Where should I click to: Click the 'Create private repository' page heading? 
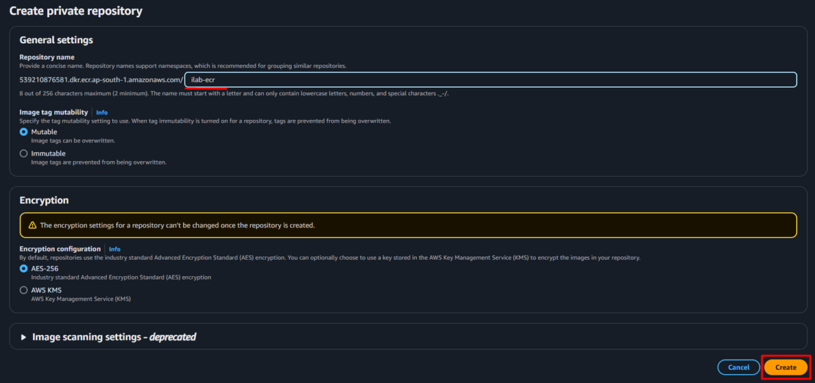pos(76,11)
